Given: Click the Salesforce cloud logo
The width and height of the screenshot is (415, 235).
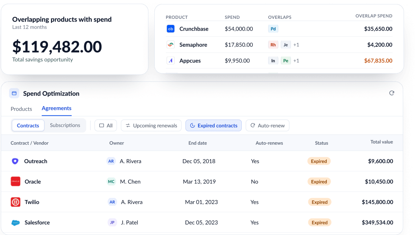Looking at the screenshot, I should 16,222.
